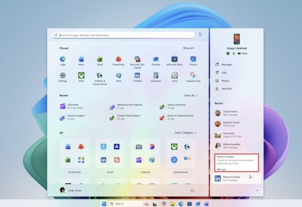Open the Productivity category folder label

tap(74, 172)
